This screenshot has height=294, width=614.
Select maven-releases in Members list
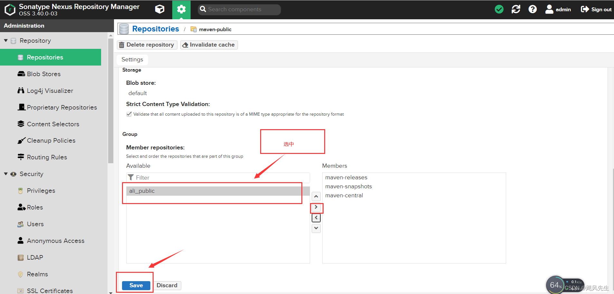414,177
